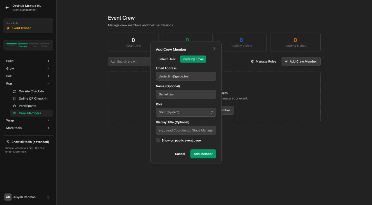Expand the Build section

click(x=28, y=61)
